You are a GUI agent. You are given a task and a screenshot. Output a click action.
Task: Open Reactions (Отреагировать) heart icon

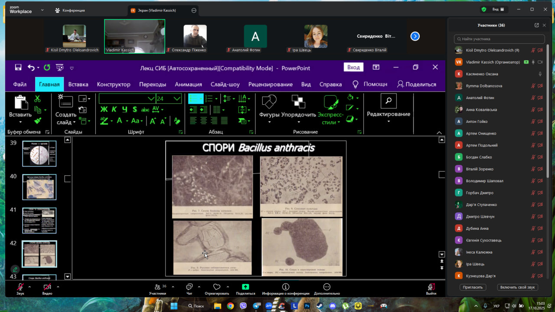pos(217,287)
